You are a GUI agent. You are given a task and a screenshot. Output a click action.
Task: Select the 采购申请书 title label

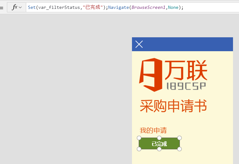pos(173,106)
